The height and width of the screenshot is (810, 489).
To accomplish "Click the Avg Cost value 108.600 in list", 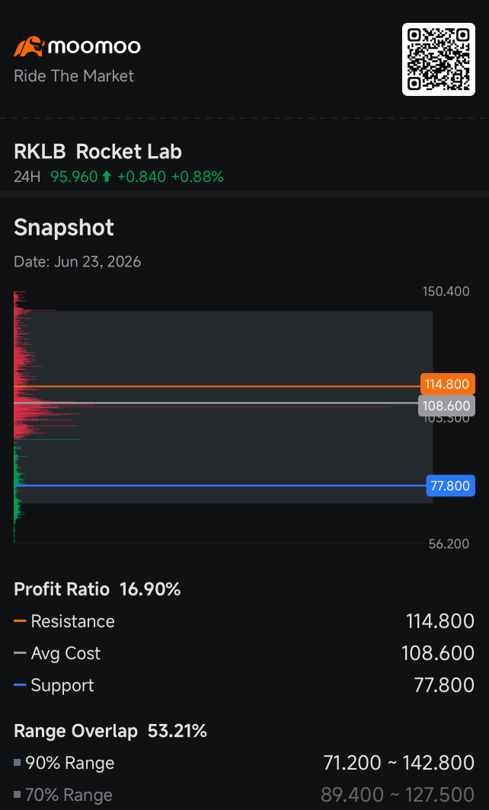I will click(438, 653).
